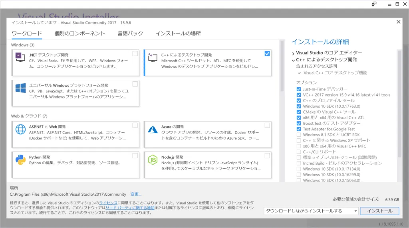Check C++ に関する Windows XP サポート
Screen dimensions: 409x228
(x=299, y=141)
